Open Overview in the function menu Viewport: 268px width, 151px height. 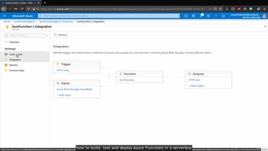(x=14, y=42)
